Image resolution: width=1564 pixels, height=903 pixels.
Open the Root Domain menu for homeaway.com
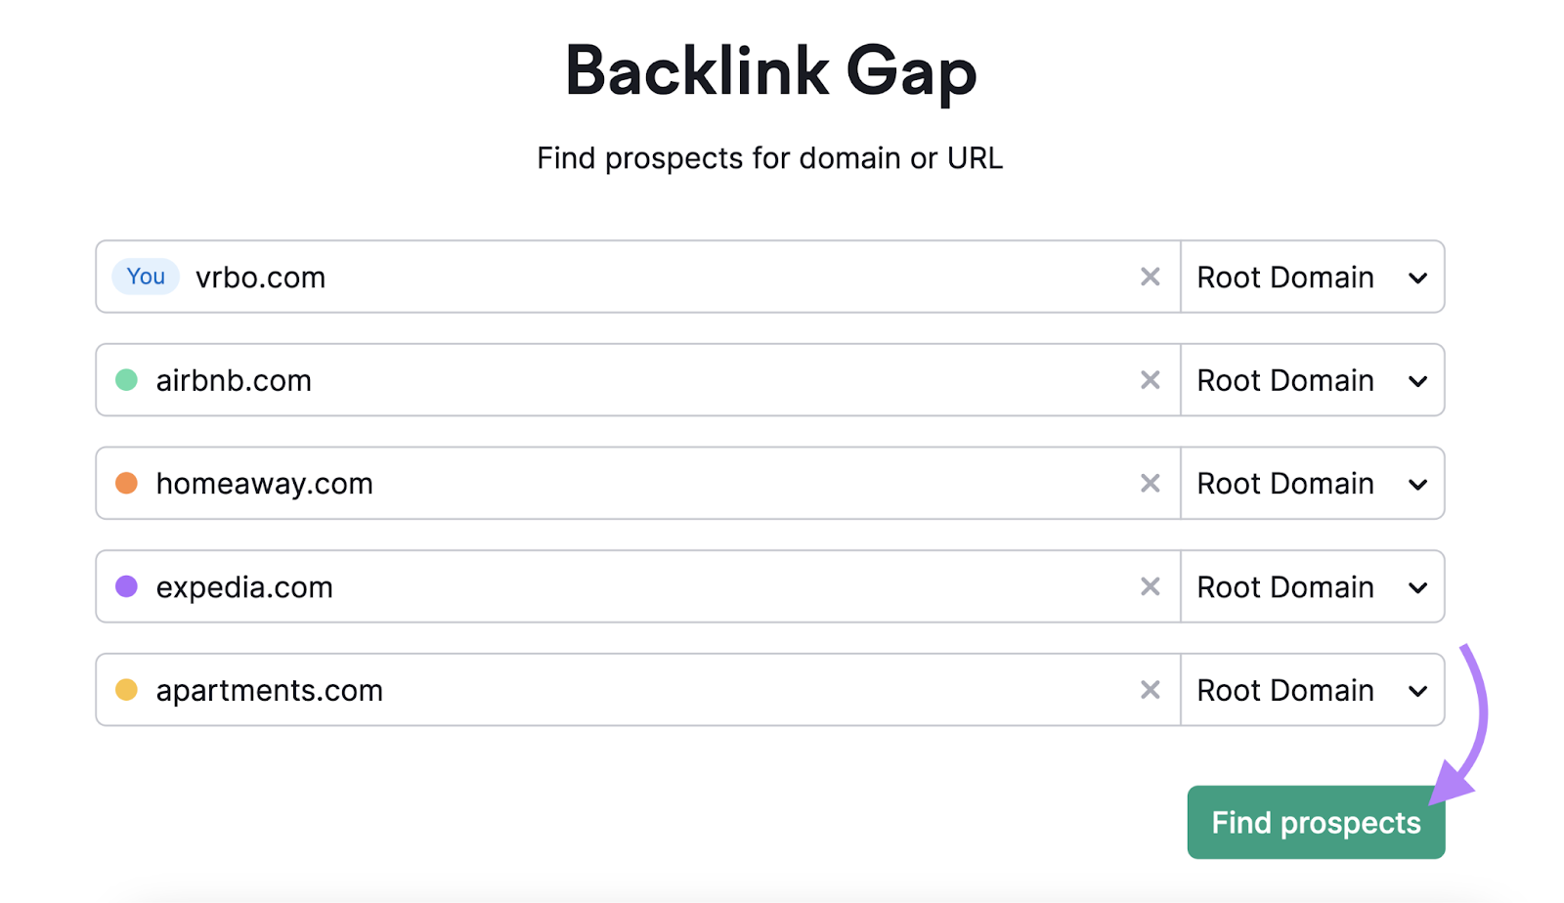tap(1313, 484)
